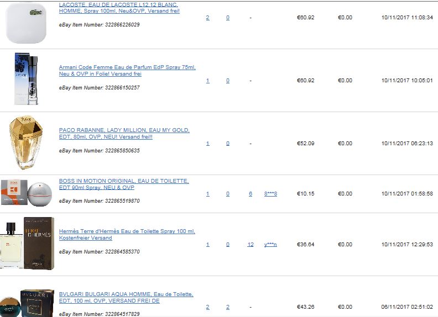This screenshot has height=317, width=438.
Task: Open the Paco Rabanne gold bottle image
Action: [x=26, y=142]
